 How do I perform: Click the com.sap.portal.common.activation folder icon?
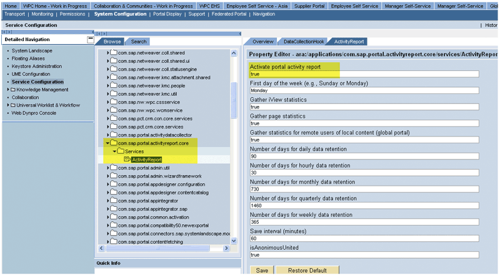tap(114, 217)
